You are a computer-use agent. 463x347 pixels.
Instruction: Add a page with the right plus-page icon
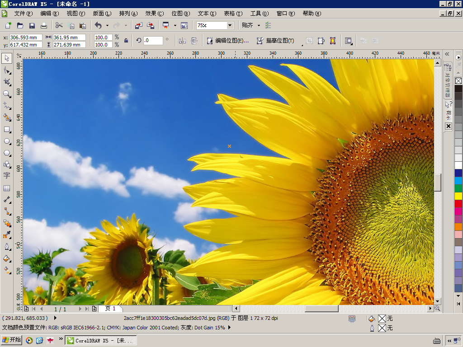(x=94, y=309)
